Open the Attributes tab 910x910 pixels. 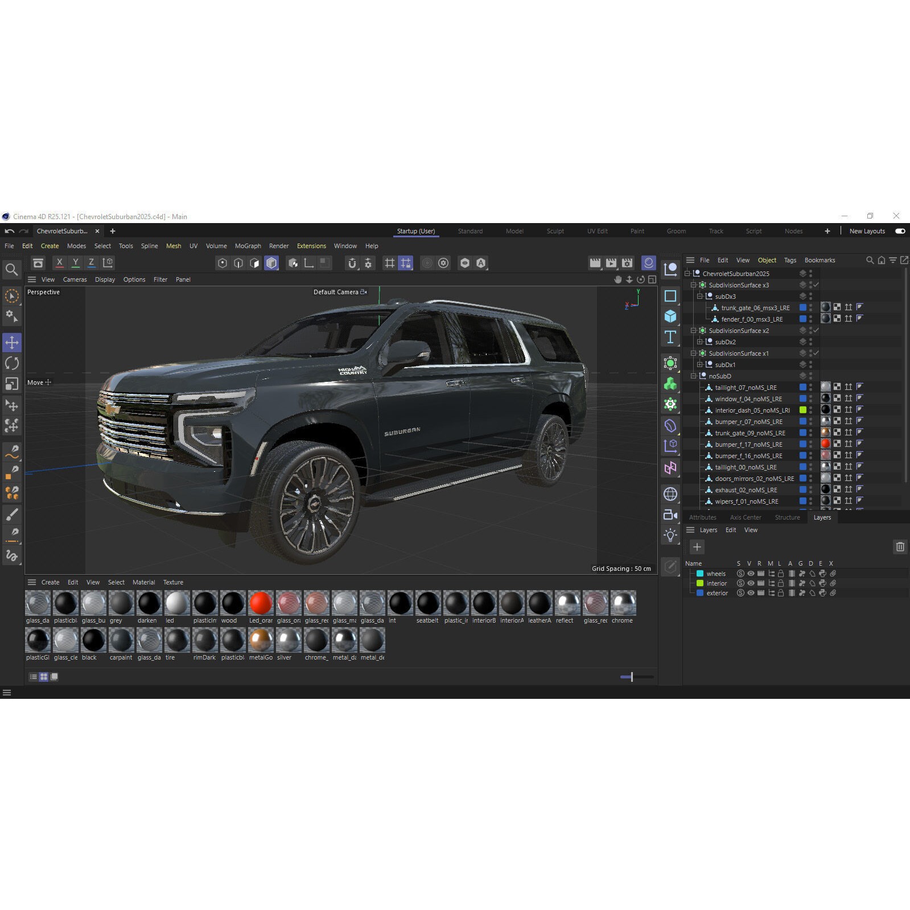coord(703,517)
